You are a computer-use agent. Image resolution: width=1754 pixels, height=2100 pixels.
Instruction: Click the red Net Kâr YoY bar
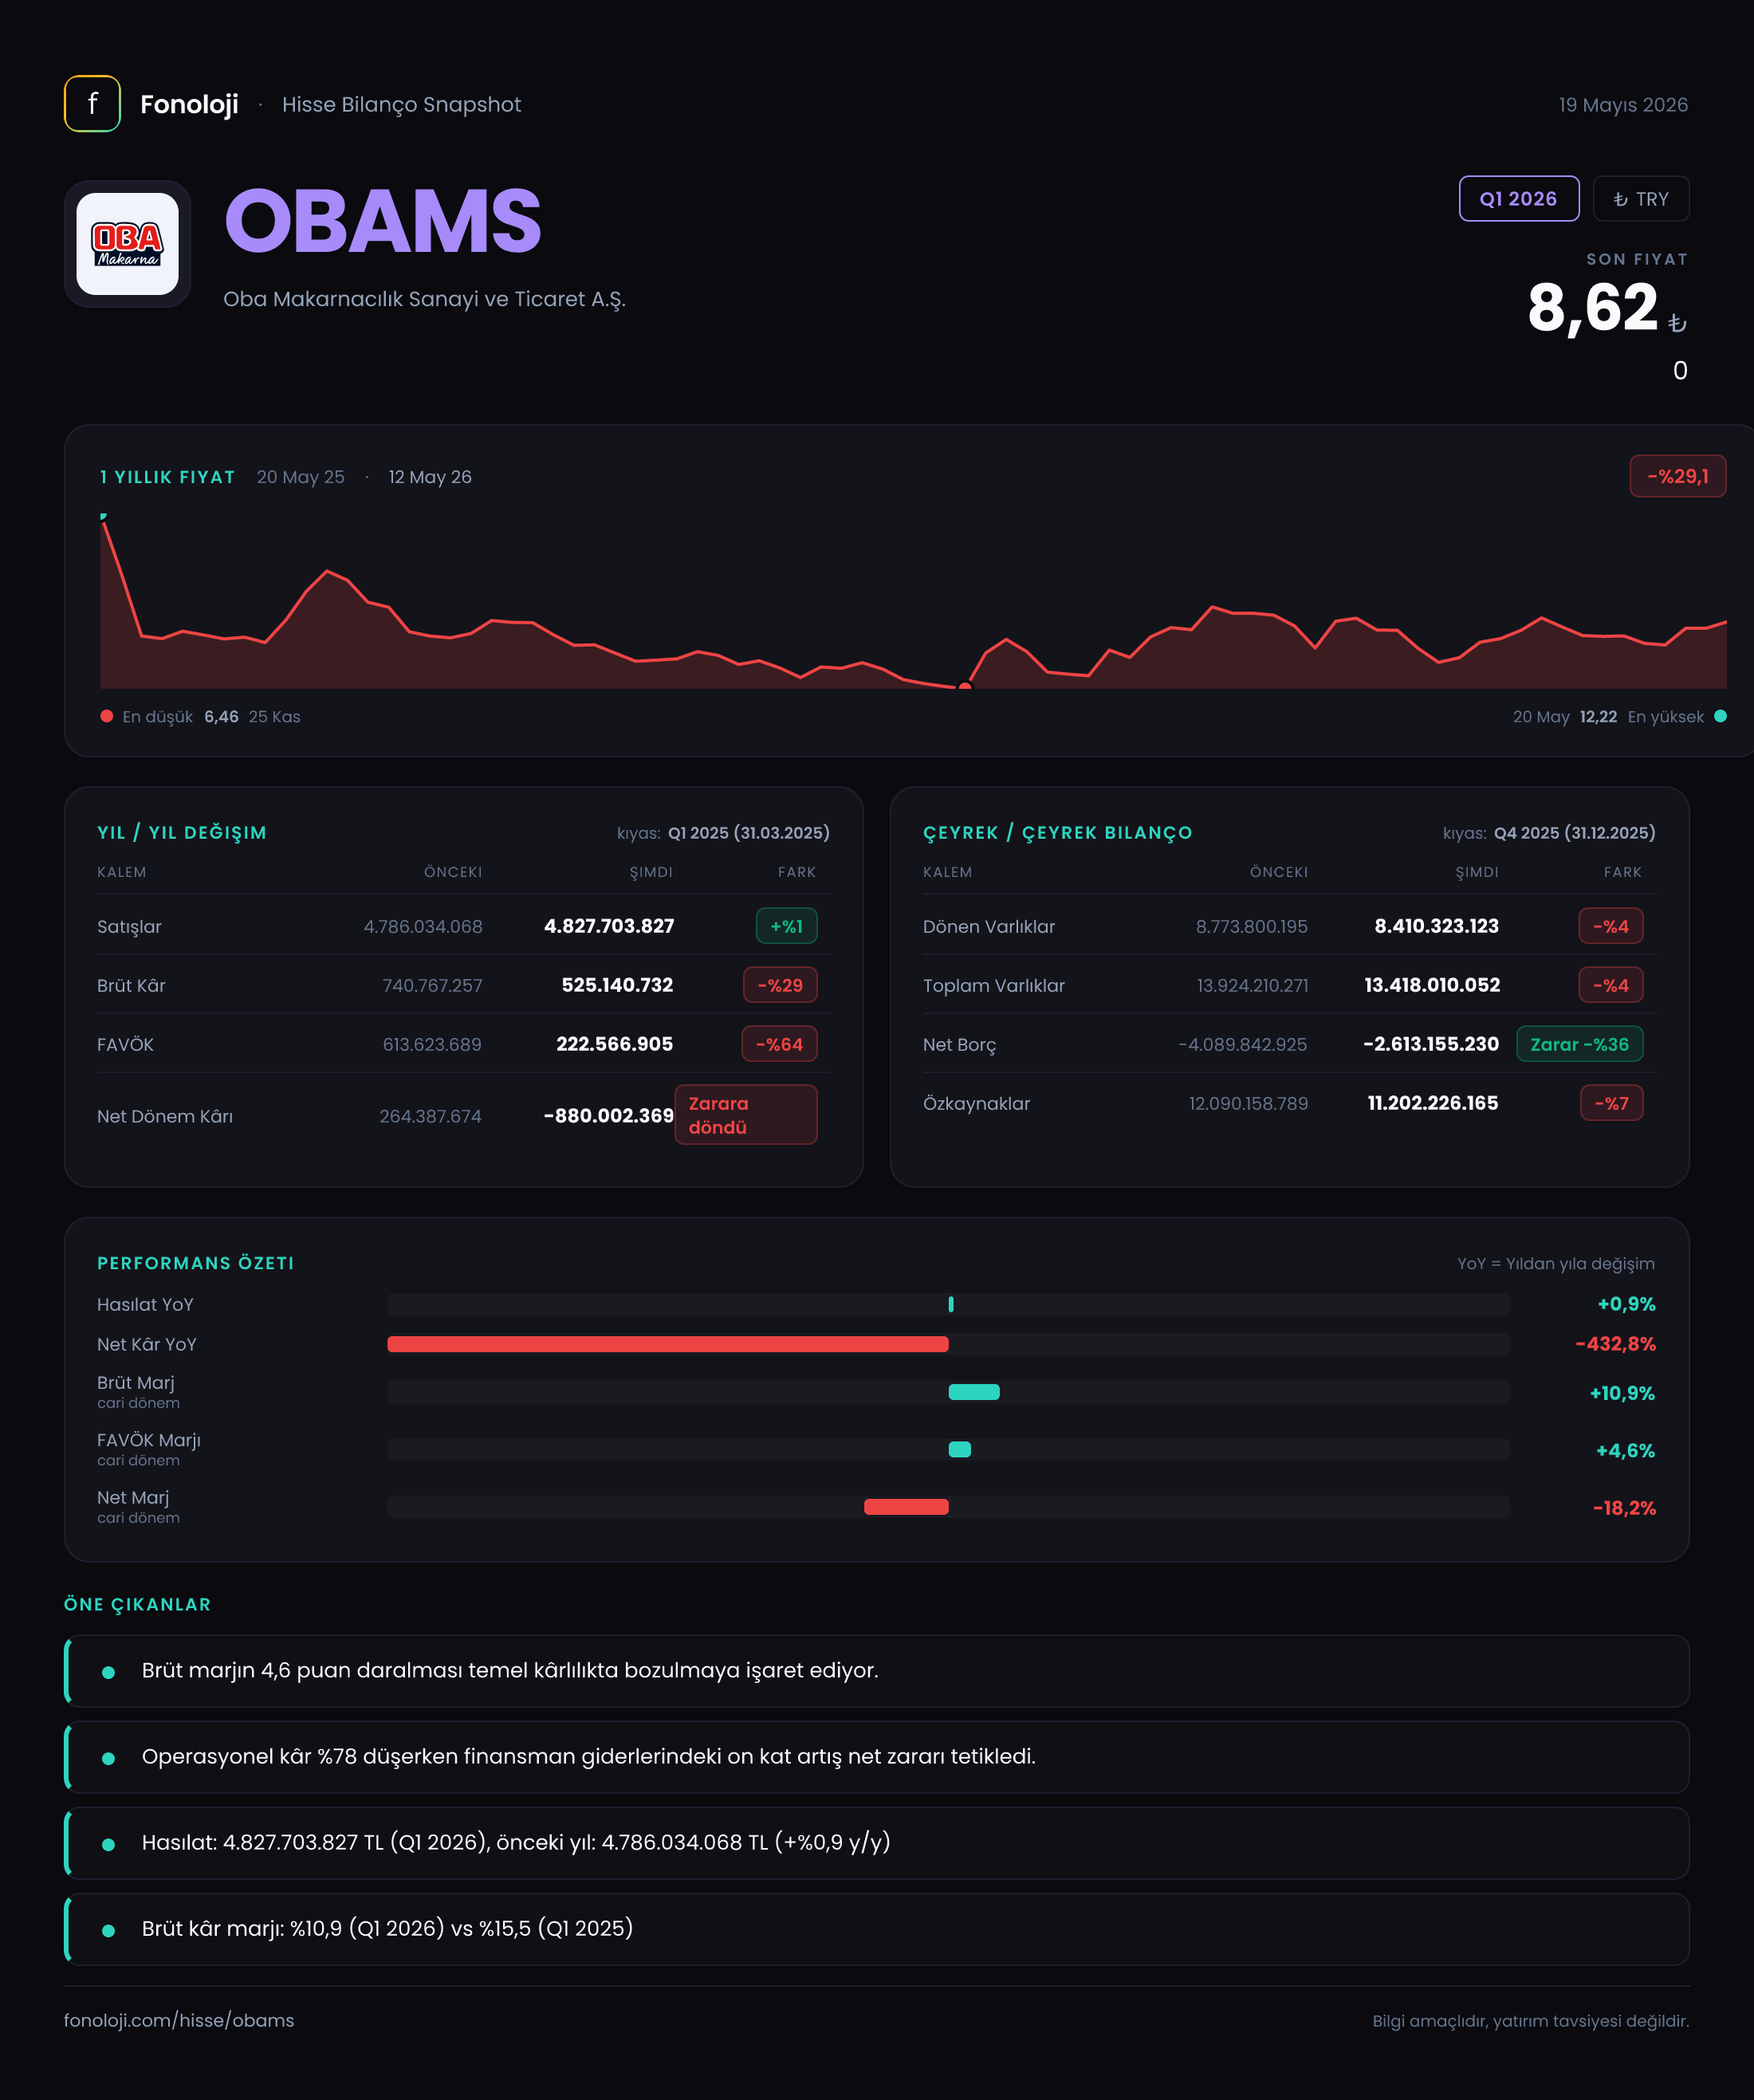(x=668, y=1344)
